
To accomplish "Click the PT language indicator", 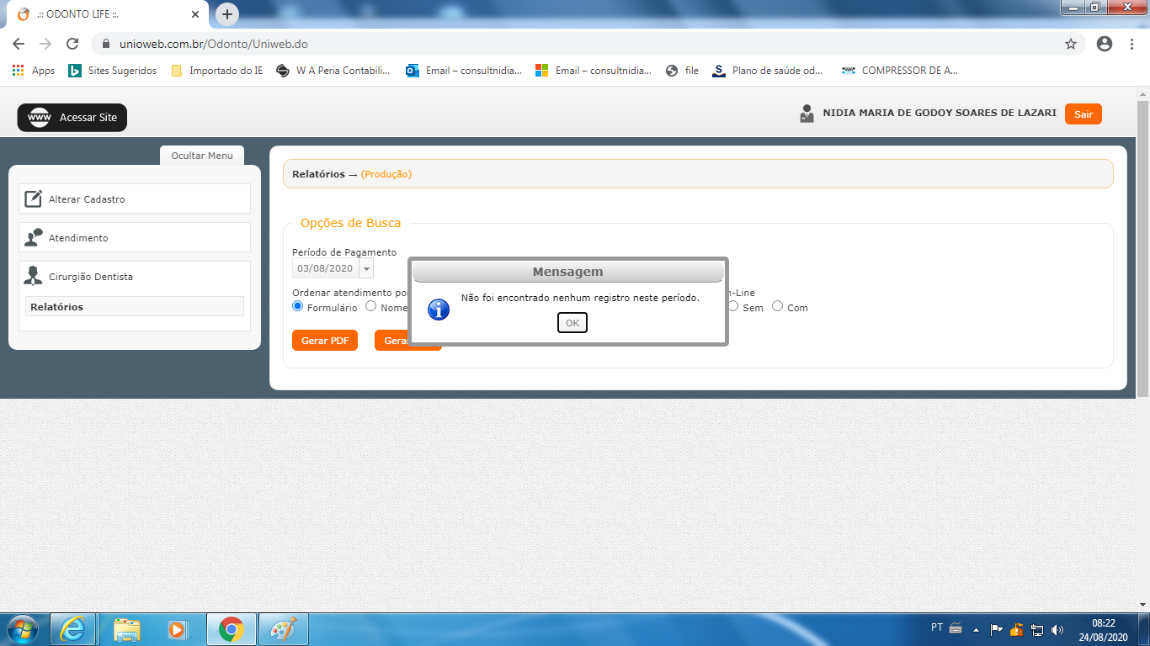I will pyautogui.click(x=937, y=627).
